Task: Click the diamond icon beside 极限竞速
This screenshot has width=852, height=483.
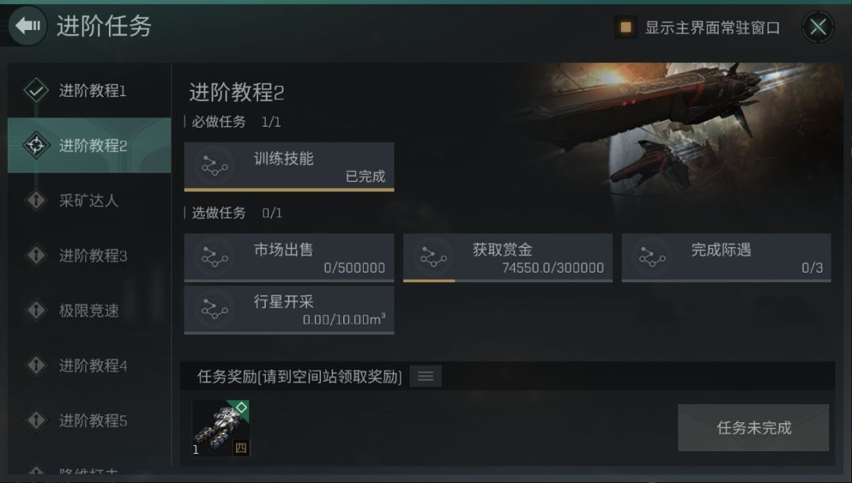Action: click(x=35, y=310)
